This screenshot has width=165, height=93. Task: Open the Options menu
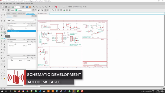click(22, 3)
